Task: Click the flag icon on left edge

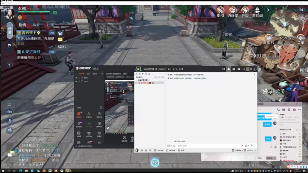Action: [x=9, y=45]
